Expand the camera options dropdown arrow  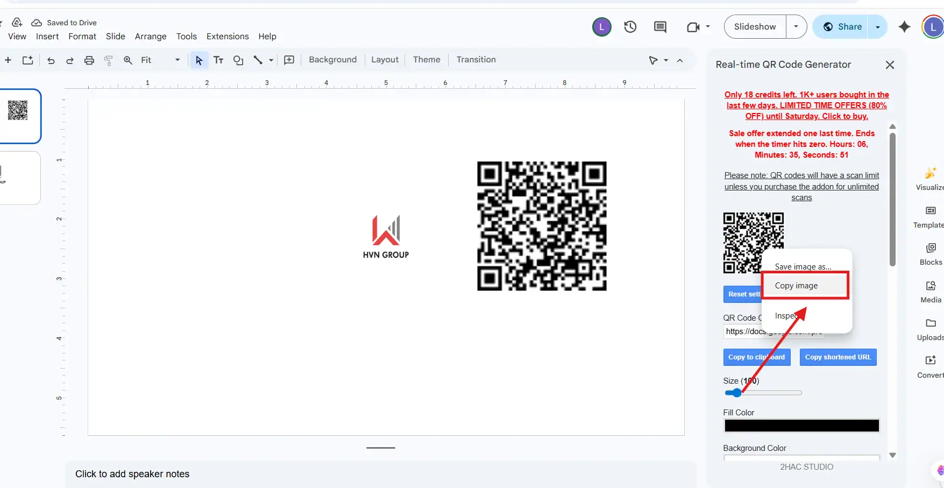[708, 26]
